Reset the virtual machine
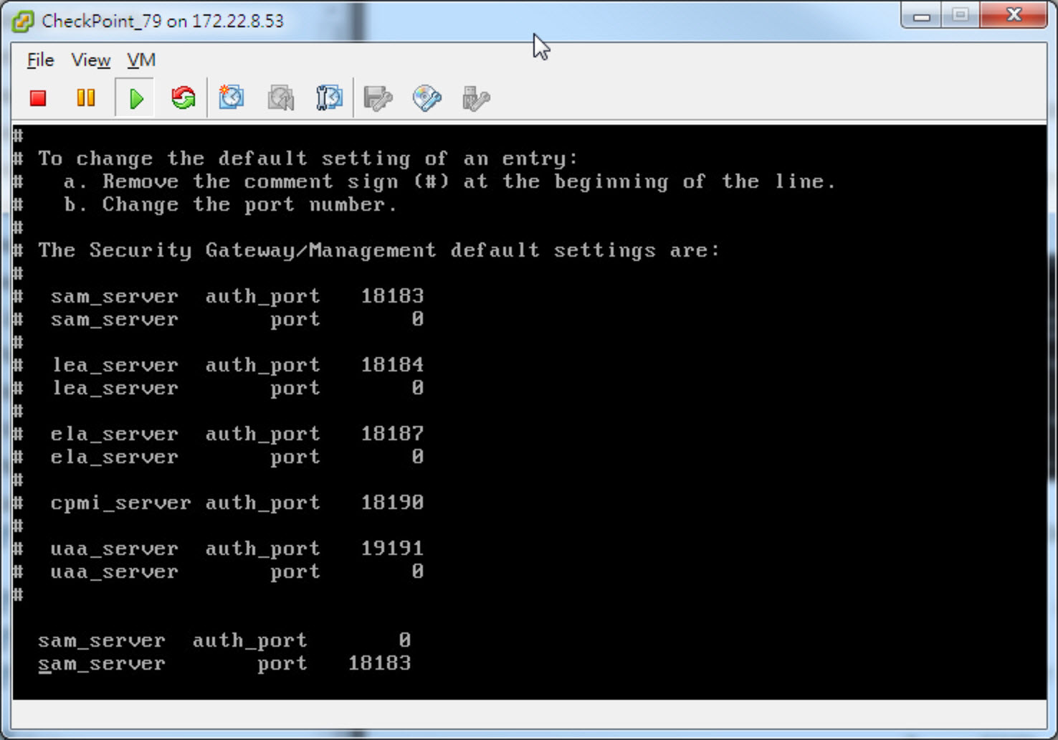 (x=184, y=98)
